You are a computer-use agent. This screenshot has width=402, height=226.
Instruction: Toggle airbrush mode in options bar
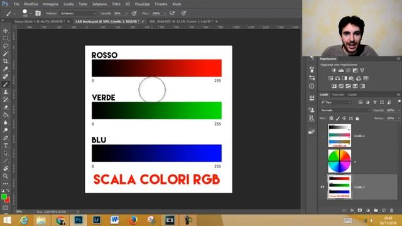tap(172, 13)
